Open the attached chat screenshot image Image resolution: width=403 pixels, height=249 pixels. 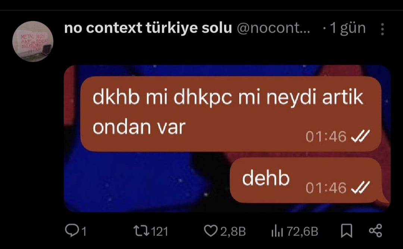(227, 138)
